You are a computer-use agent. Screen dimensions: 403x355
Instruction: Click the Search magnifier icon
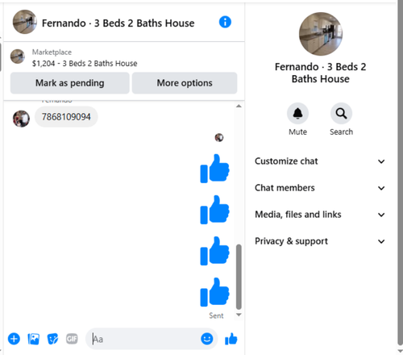pos(341,114)
